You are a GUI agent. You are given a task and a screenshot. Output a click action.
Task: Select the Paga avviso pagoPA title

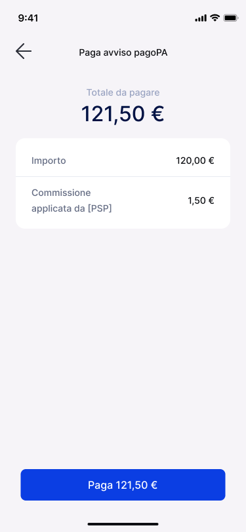click(x=123, y=52)
